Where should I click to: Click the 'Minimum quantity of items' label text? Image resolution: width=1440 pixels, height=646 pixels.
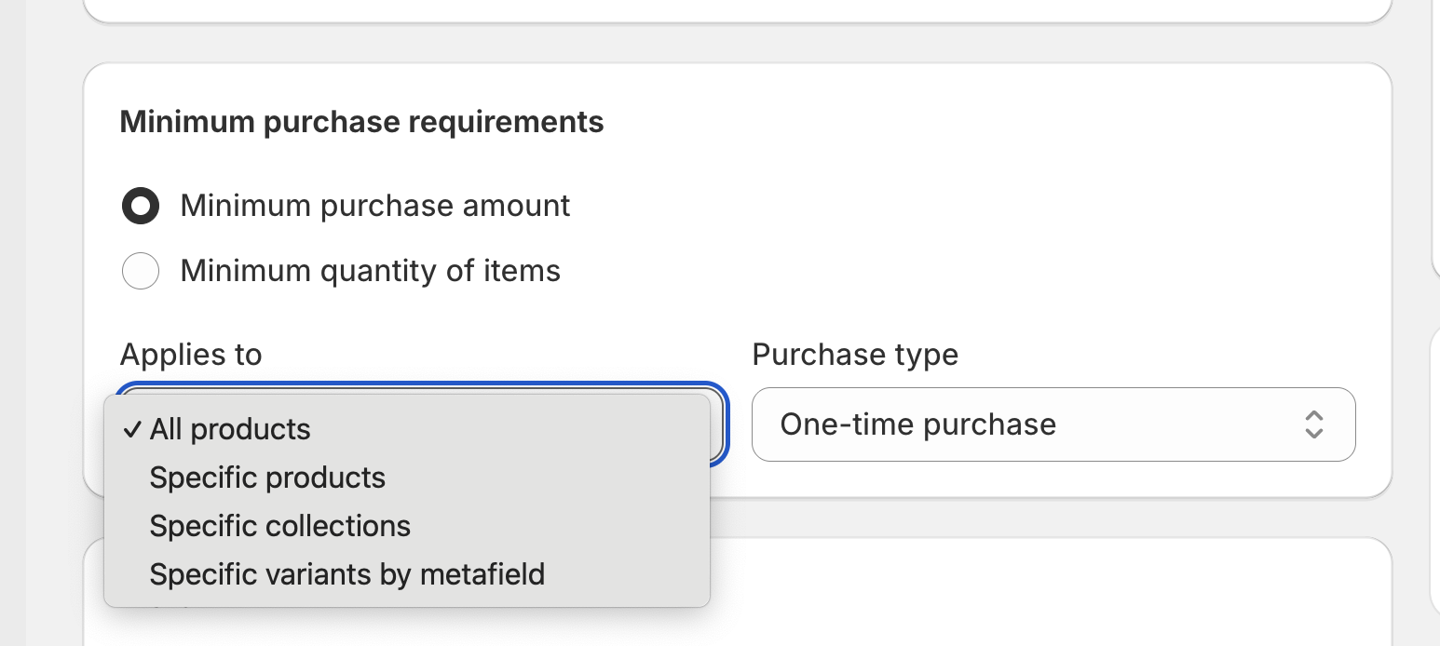tap(370, 271)
